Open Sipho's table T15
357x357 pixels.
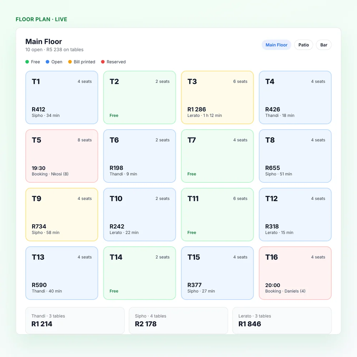[217, 273]
